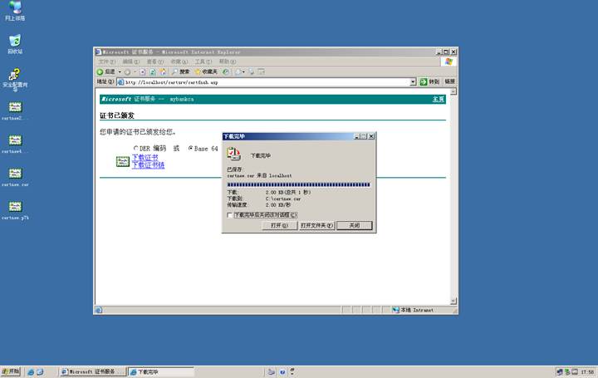Image resolution: width=598 pixels, height=378 pixels.
Task: Open the 帮助 menu in Internet Explorer
Action: tap(228, 61)
